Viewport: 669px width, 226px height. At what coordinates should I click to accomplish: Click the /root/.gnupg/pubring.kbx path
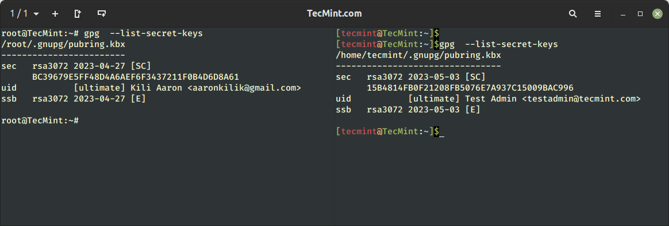coord(63,44)
